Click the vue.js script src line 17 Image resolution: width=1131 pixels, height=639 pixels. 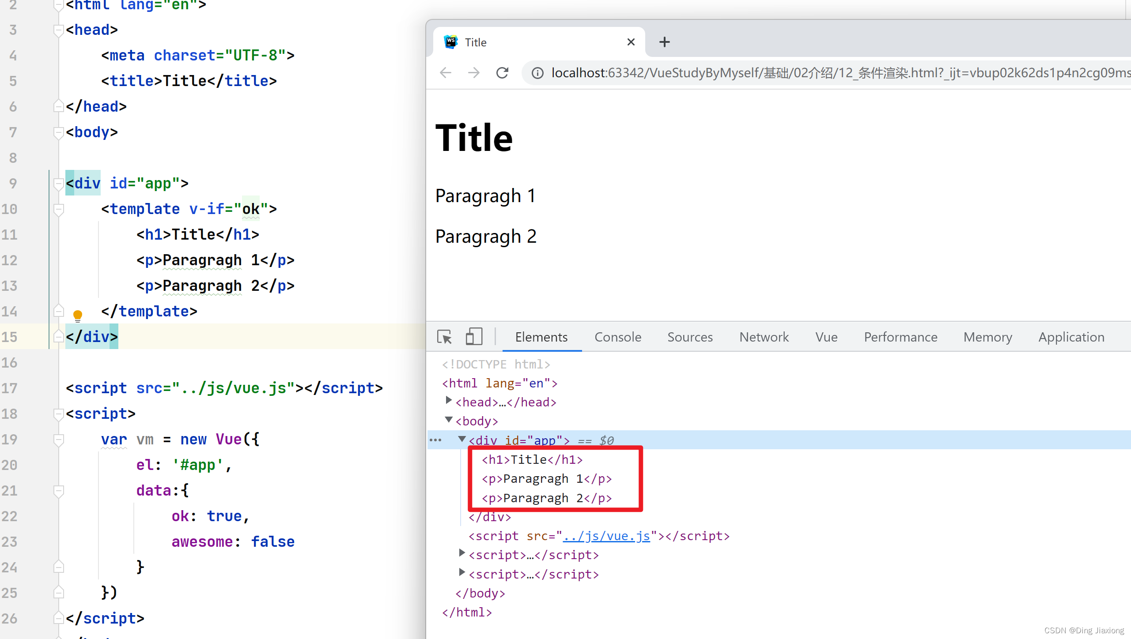[x=224, y=388]
